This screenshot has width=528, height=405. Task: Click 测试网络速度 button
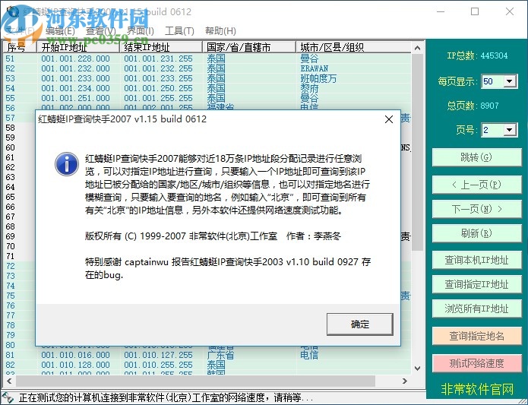[476, 363]
